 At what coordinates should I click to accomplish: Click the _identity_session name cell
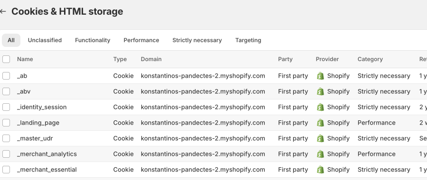pos(42,107)
